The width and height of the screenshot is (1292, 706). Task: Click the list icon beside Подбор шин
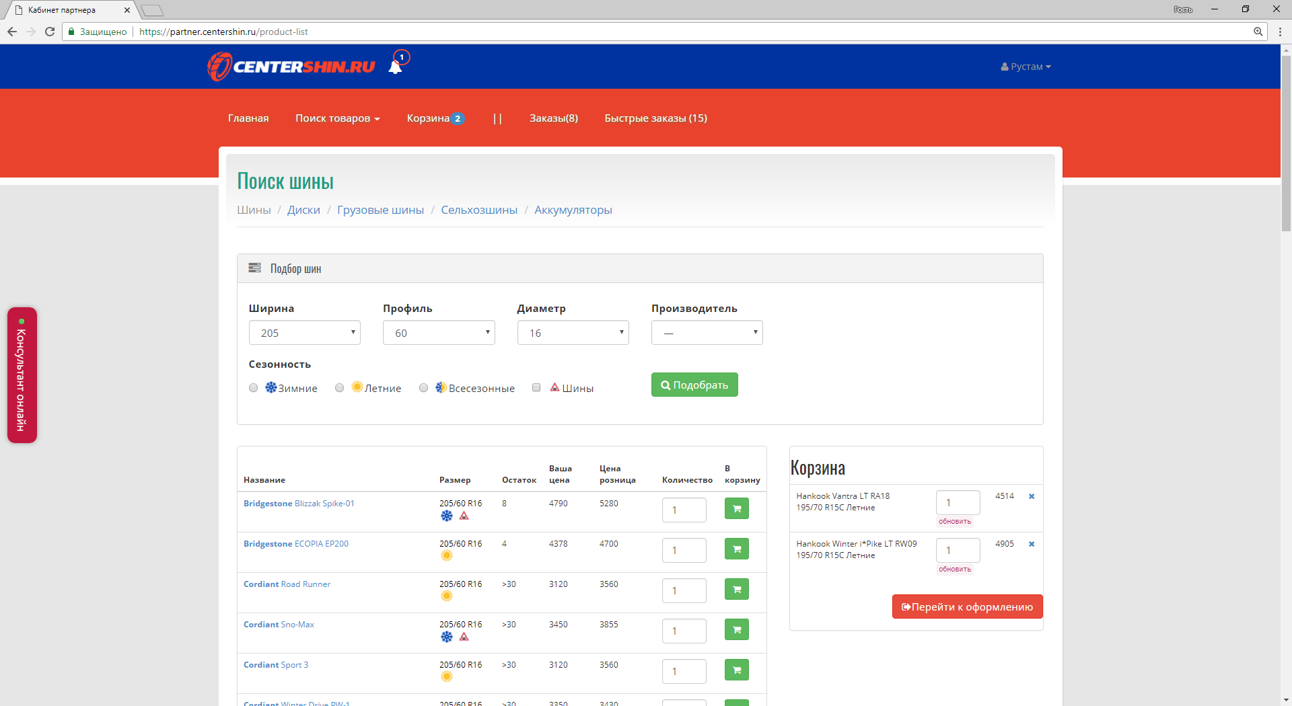254,268
